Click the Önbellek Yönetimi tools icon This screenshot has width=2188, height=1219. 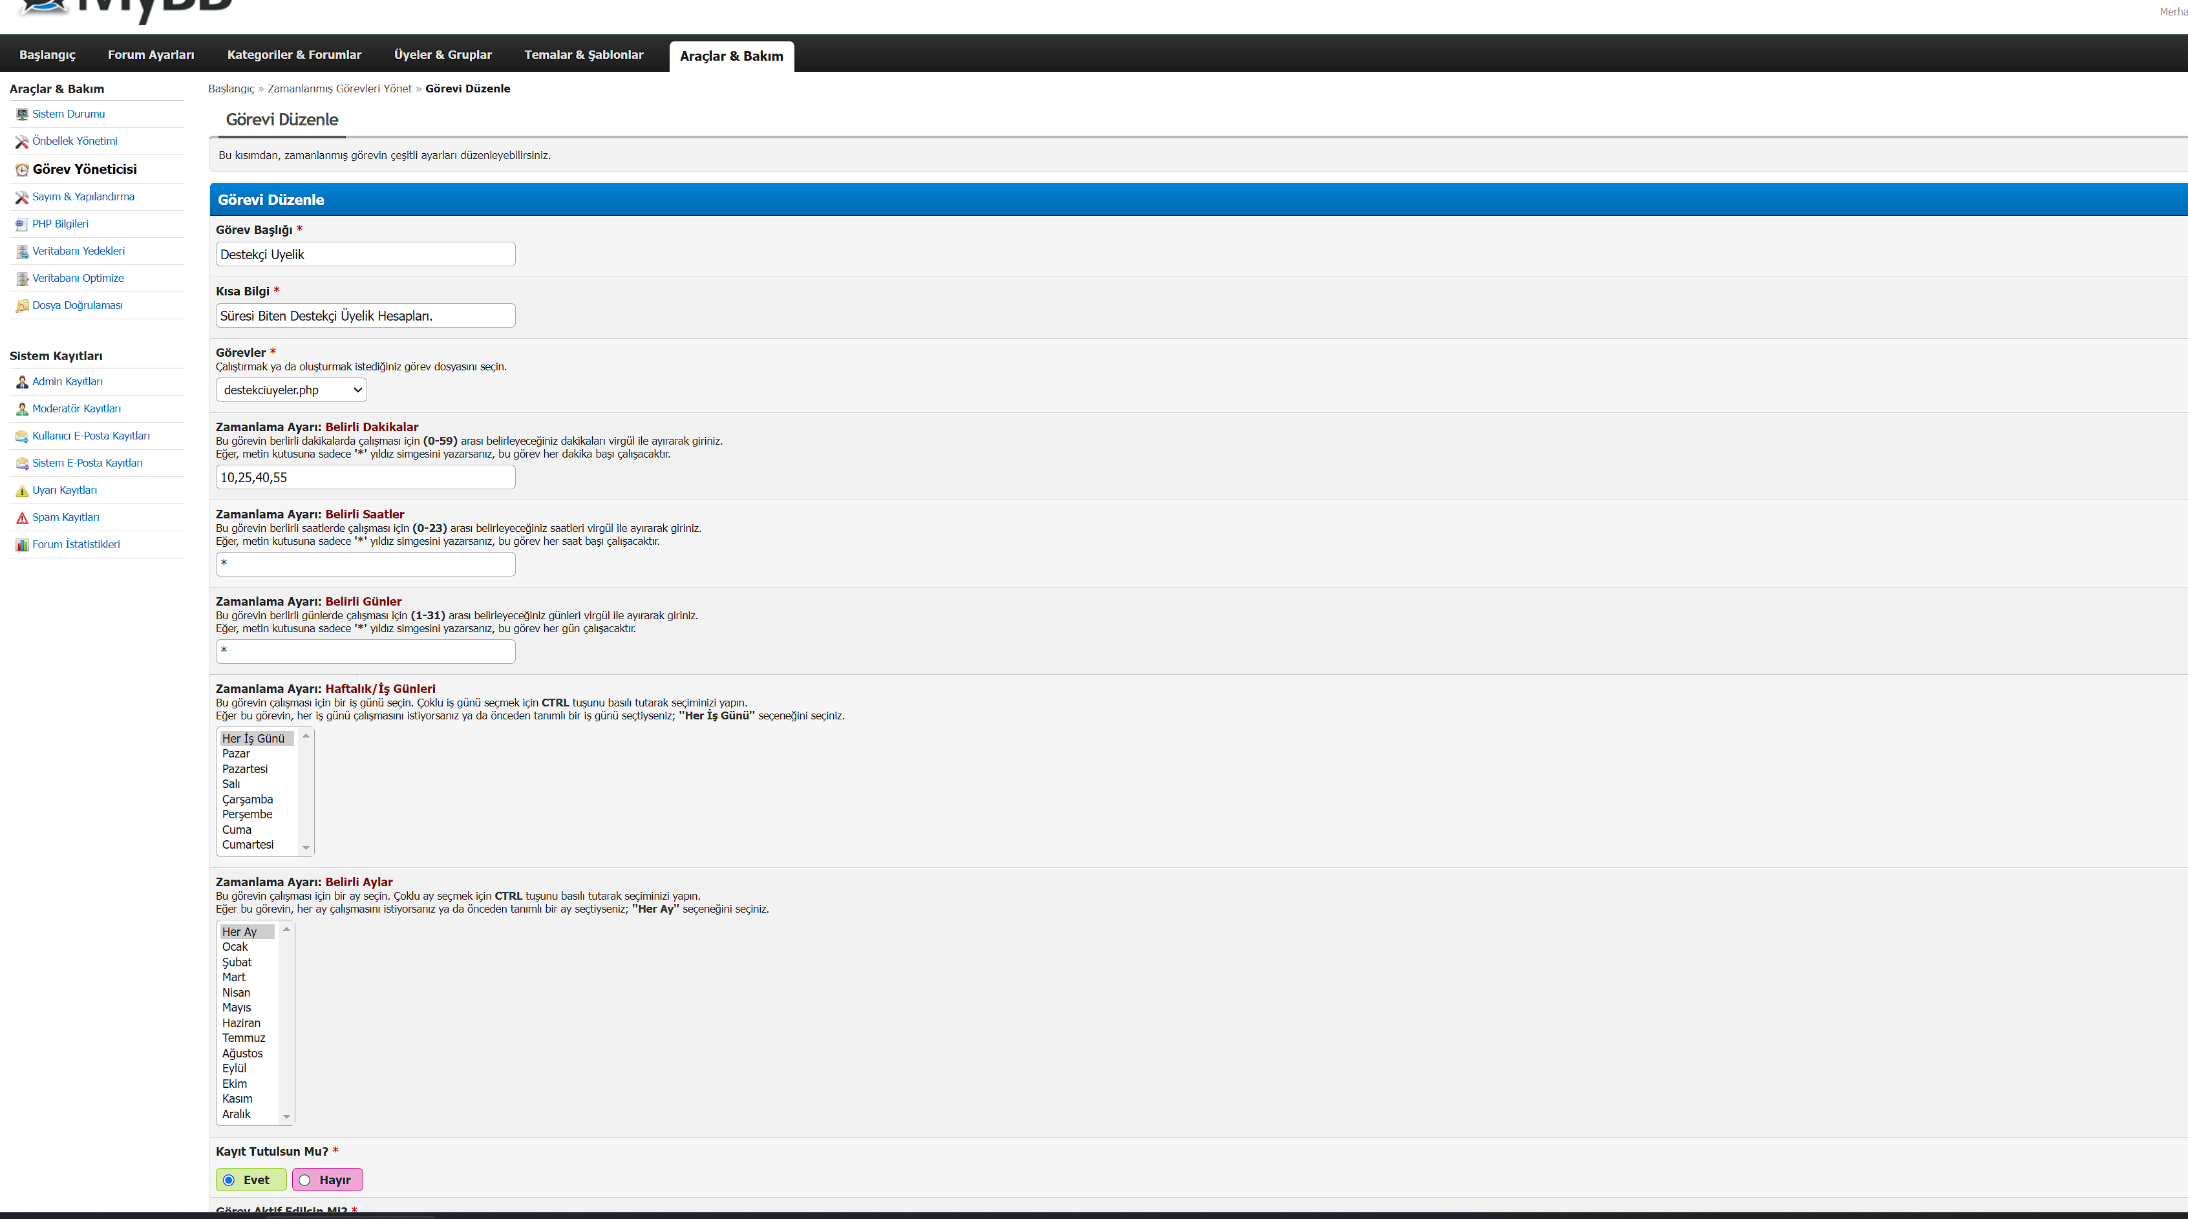pos(22,142)
